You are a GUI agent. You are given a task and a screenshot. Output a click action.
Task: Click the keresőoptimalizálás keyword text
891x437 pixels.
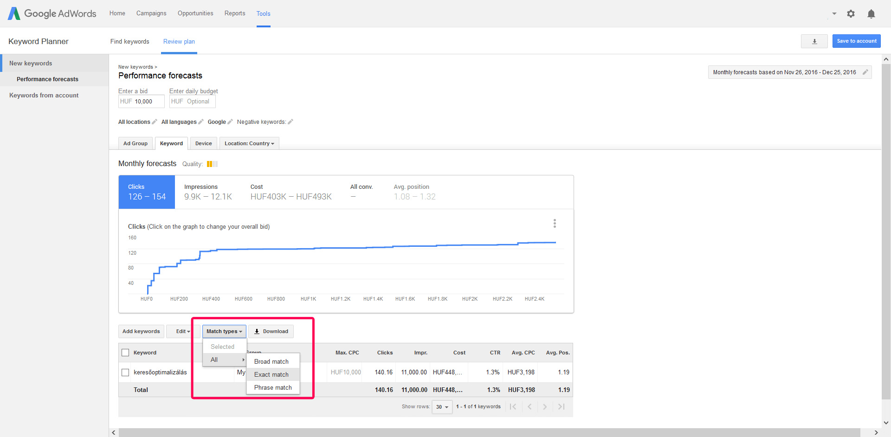(160, 373)
